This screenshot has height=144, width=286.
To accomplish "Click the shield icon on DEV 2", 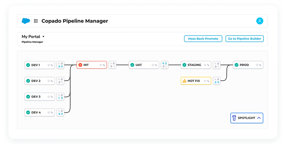I will point(48,81).
